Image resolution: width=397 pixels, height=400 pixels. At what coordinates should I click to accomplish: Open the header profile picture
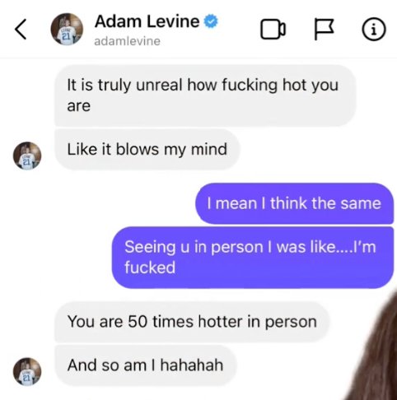pyautogui.click(x=67, y=29)
